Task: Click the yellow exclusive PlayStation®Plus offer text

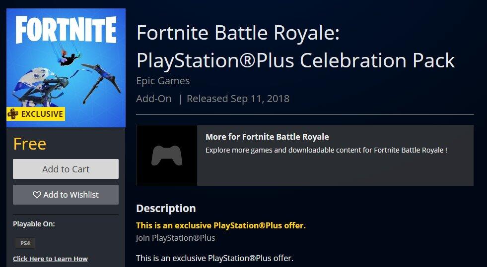Action: click(221, 225)
